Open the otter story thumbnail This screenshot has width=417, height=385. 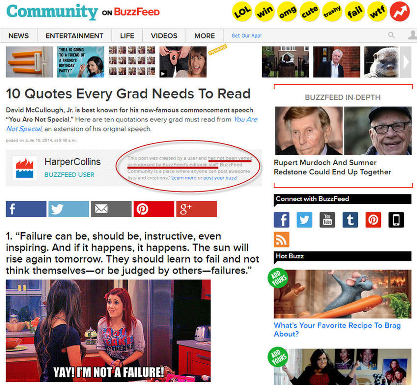tap(382, 62)
